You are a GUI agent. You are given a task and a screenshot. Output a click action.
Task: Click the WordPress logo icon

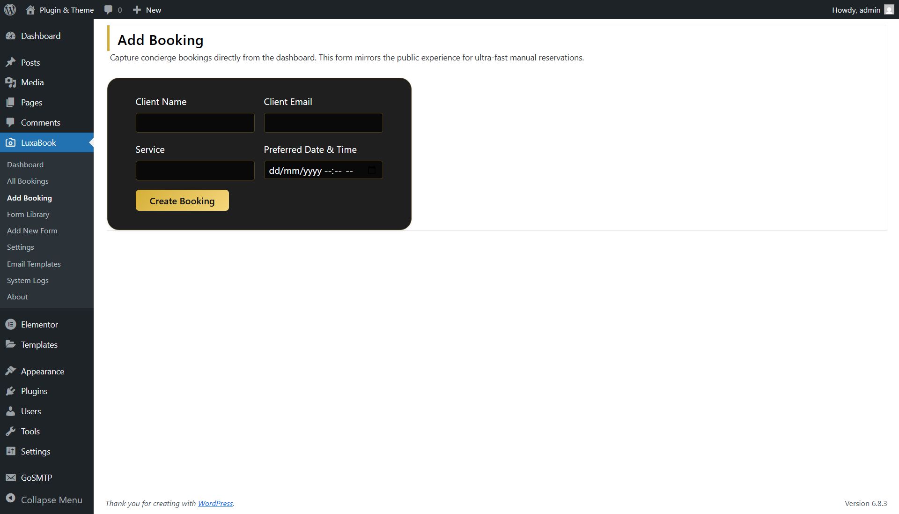pyautogui.click(x=10, y=9)
